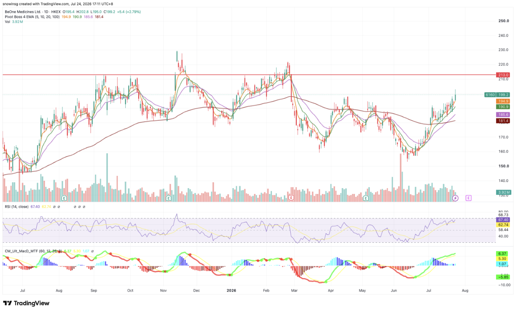The width and height of the screenshot is (515, 310).
Task: Select the −10.00 MACD axis value
Action: click(x=504, y=285)
